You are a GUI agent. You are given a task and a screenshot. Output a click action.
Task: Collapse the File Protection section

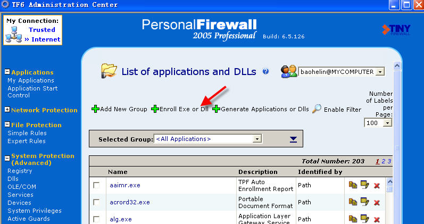7,125
